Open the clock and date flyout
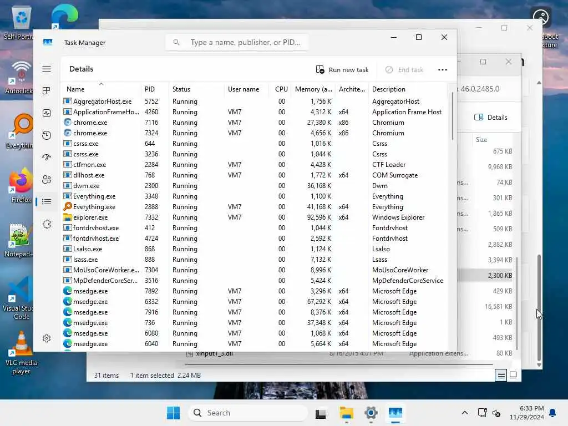 pyautogui.click(x=527, y=413)
